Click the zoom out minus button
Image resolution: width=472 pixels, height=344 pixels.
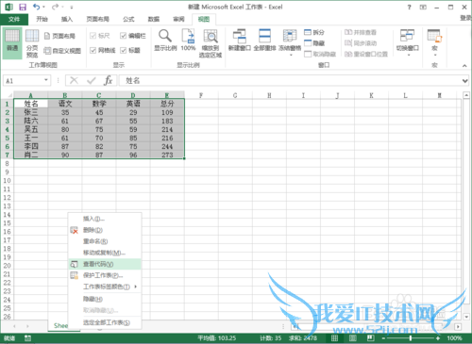[383, 338]
